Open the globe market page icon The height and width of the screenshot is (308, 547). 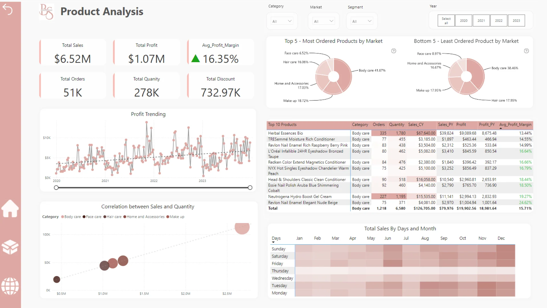[10, 286]
